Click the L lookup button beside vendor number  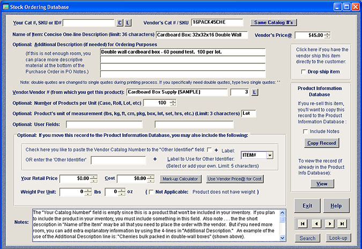(x=254, y=92)
